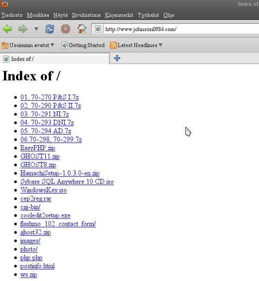
Task: Click the WindowsKey.iso link
Action: [x=44, y=190]
